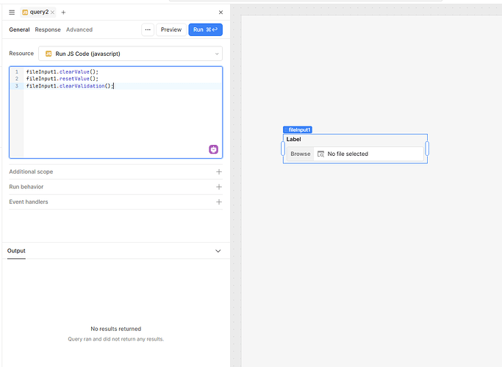Click the Browse button in fileInput1
The width and height of the screenshot is (502, 367).
301,154
